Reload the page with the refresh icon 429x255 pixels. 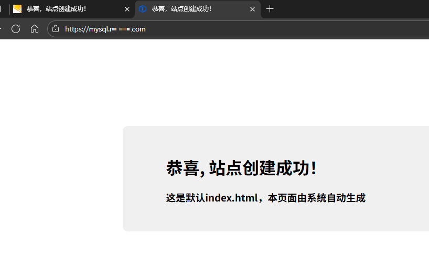pyautogui.click(x=16, y=29)
